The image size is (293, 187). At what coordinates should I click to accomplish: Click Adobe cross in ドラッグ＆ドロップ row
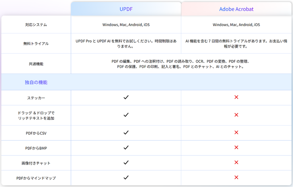click(x=236, y=115)
